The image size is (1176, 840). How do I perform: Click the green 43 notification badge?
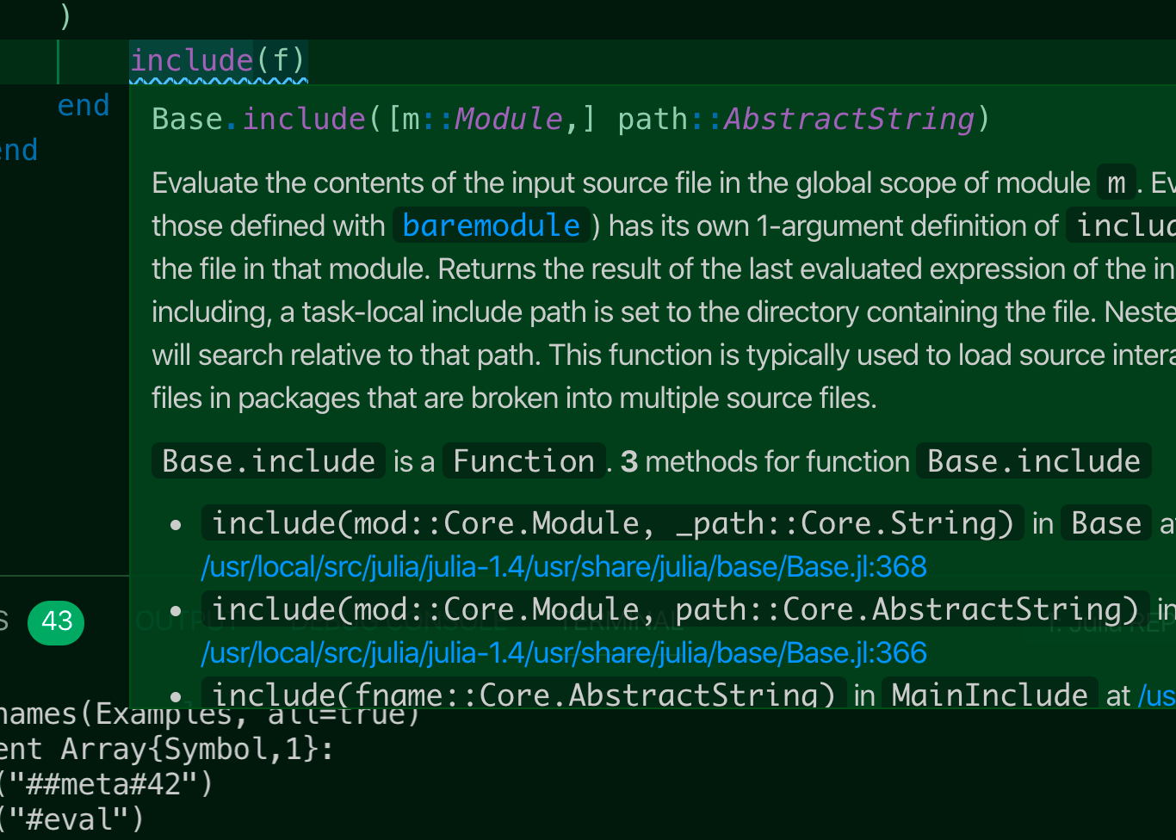[x=56, y=622]
